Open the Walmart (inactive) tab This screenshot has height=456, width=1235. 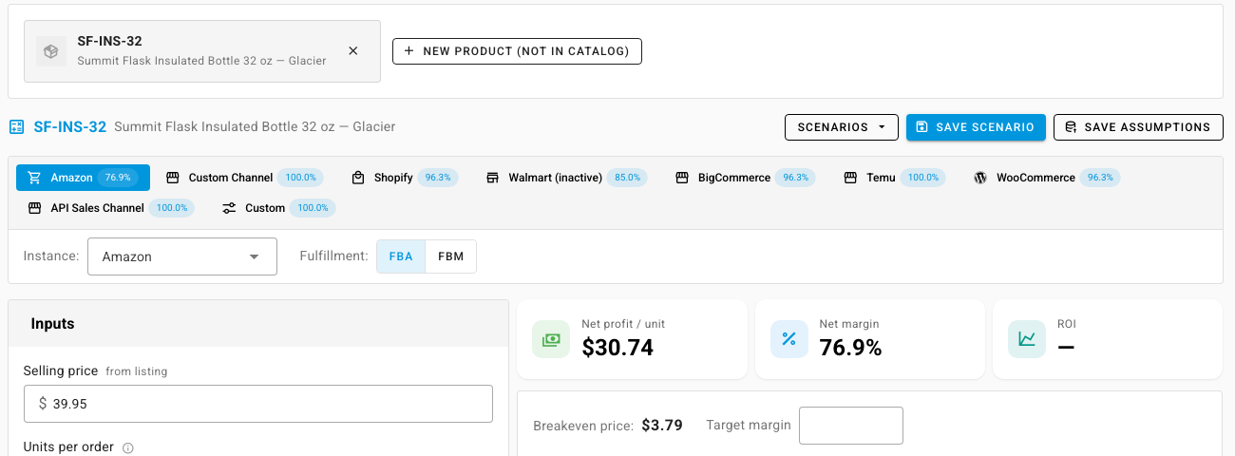tap(566, 178)
